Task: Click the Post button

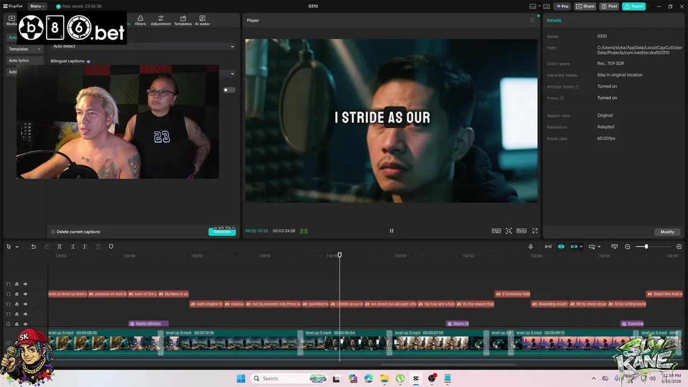Action: click(610, 6)
